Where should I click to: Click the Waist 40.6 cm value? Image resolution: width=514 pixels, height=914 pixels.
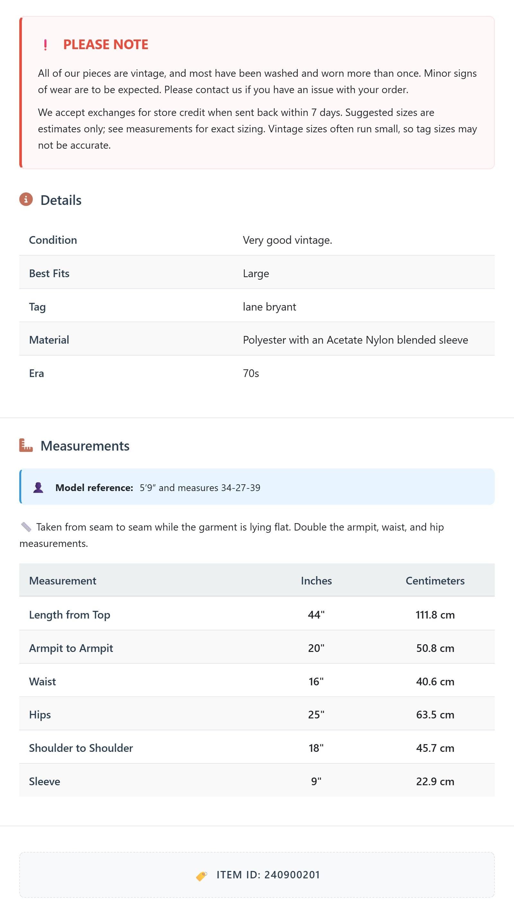pyautogui.click(x=435, y=681)
